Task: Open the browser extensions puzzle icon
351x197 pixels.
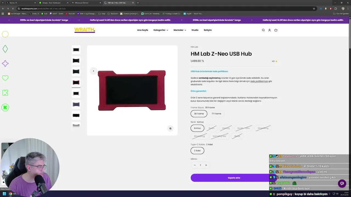Action: pyautogui.click(x=336, y=8)
